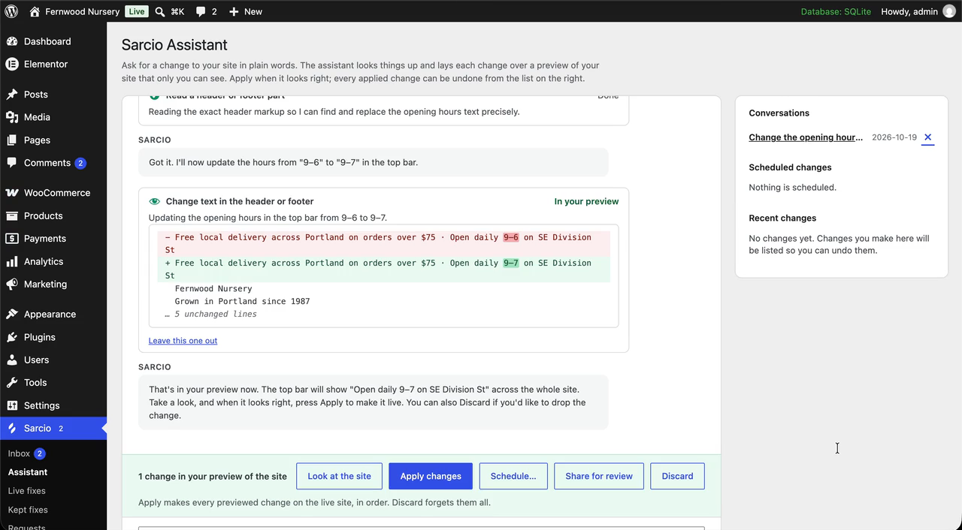Click the Nothing is scheduled text
This screenshot has width=962, height=530.
[792, 188]
